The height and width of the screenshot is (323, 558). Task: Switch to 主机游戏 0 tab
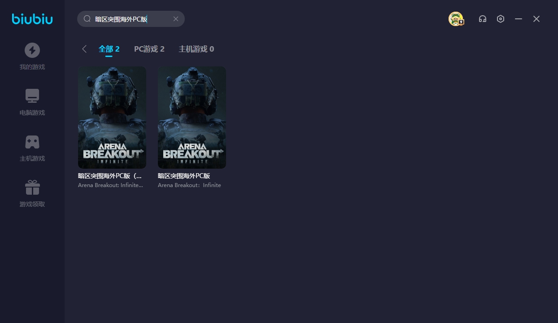coord(196,49)
